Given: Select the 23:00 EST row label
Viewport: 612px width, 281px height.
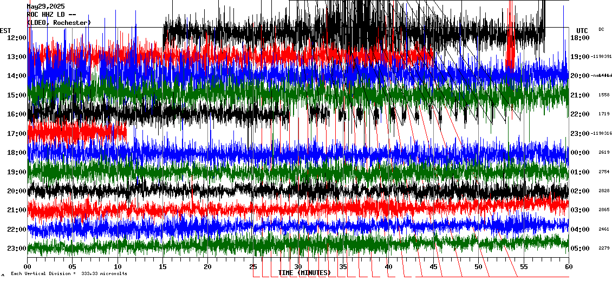Looking at the screenshot, I should tap(17, 249).
